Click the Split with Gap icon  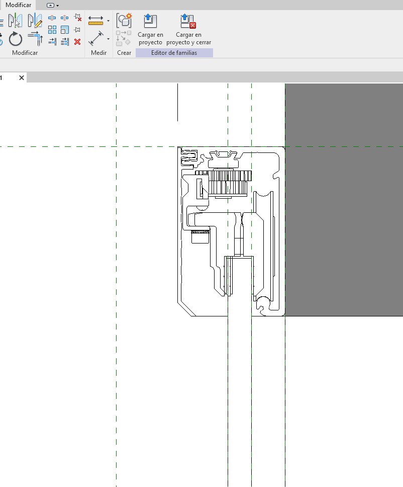tap(65, 18)
